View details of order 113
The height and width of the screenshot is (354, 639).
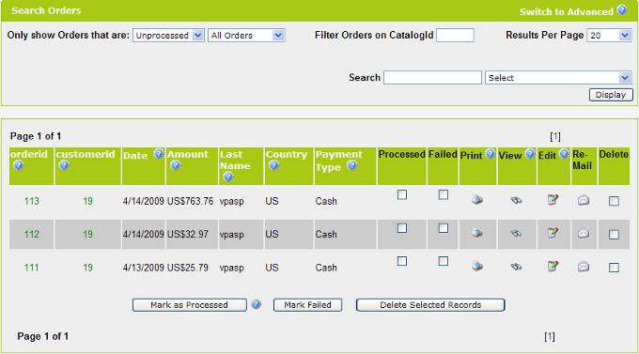[x=516, y=200]
